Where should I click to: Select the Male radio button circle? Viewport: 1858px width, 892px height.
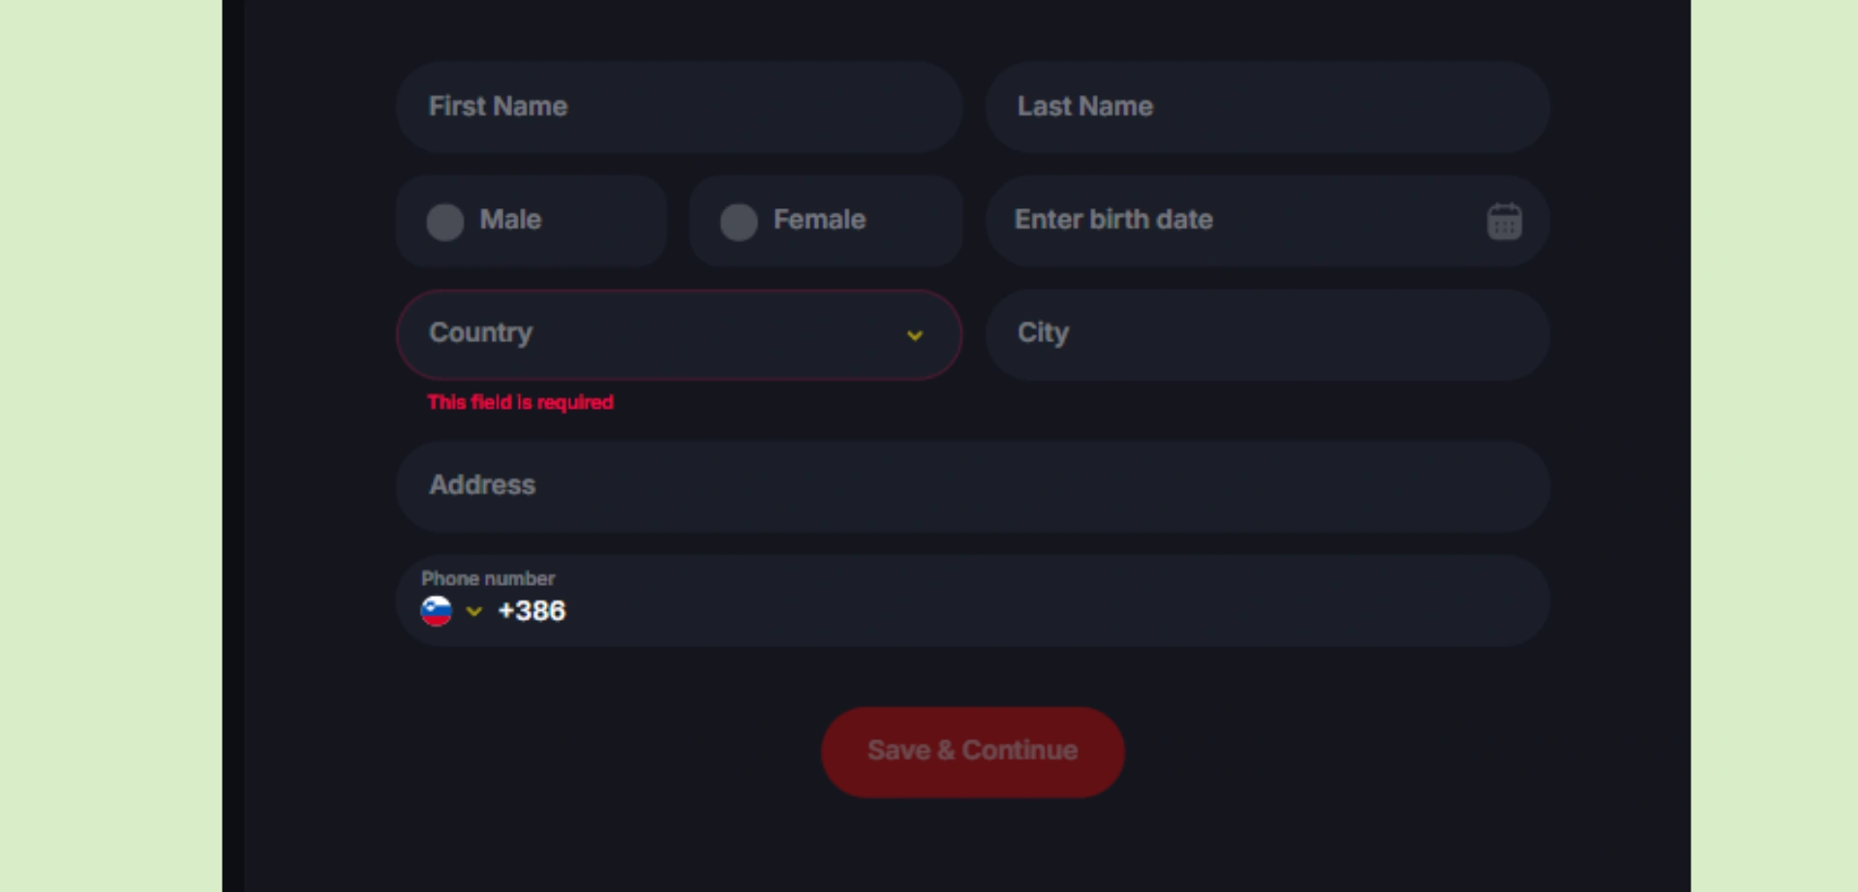pyautogui.click(x=445, y=222)
